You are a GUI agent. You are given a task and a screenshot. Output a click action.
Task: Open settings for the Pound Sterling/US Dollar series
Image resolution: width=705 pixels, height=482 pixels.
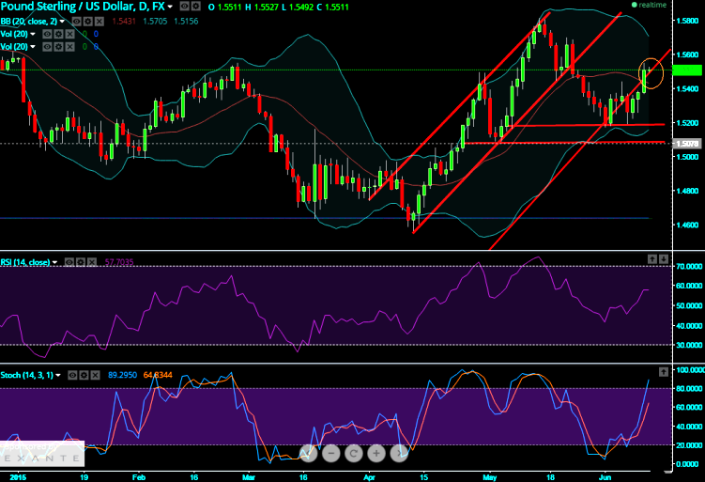tap(195, 7)
